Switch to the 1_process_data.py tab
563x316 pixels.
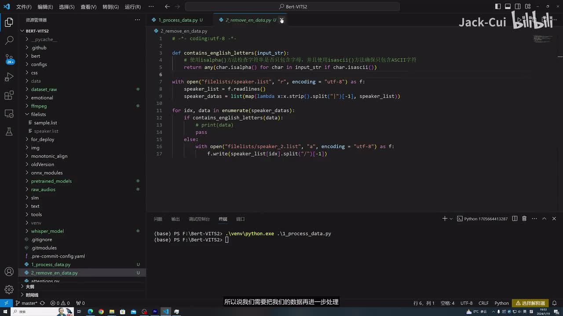[178, 20]
